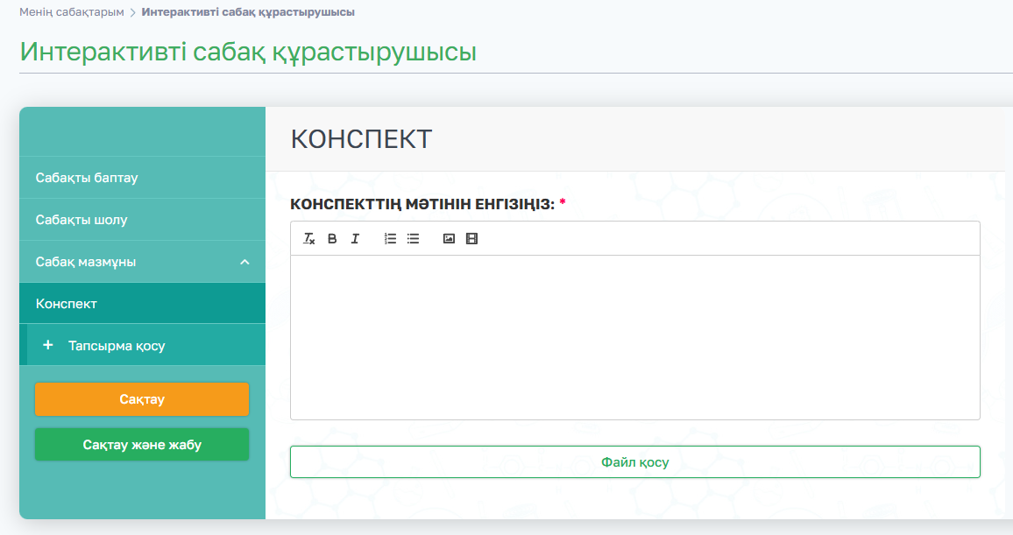Click the insert video icon
1013x535 pixels.
pyautogui.click(x=472, y=238)
